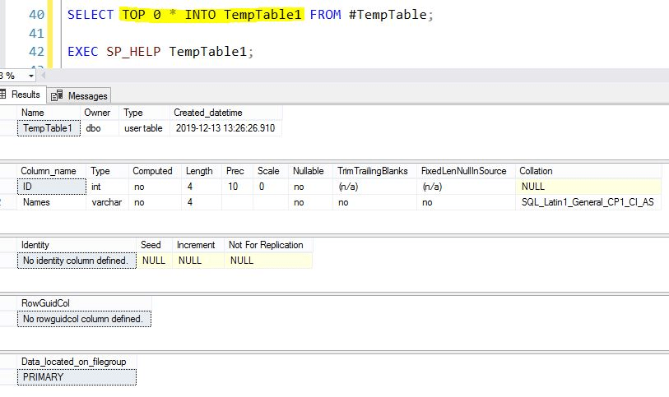Viewport: 669px width, 397px height.
Task: Switch to the Results tab
Action: tap(26, 95)
